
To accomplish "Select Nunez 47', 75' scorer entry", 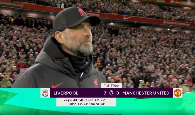I will 94,100.
